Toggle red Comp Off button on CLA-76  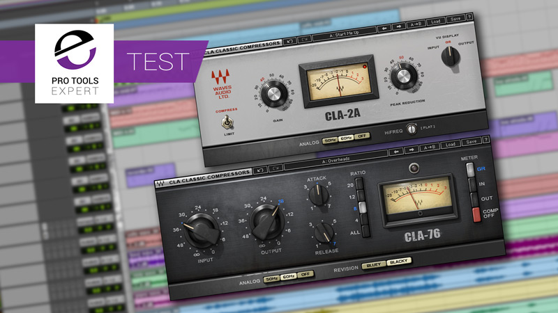[x=476, y=215]
